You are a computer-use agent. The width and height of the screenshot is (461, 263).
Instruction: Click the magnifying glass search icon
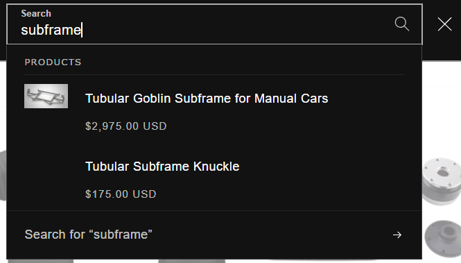click(402, 24)
